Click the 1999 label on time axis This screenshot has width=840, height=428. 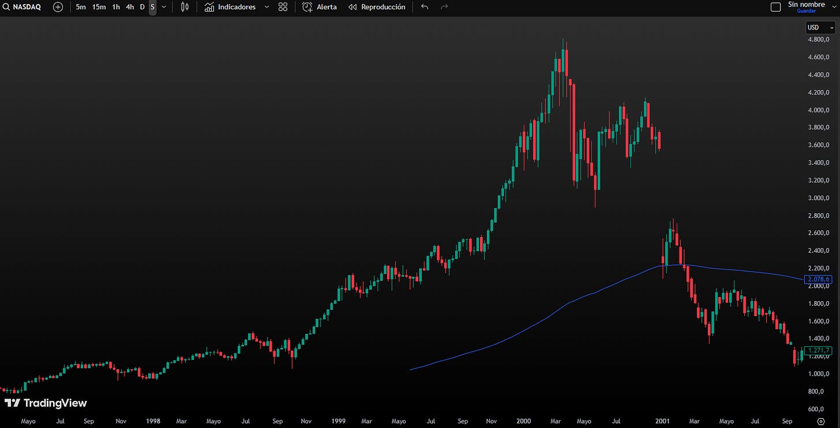click(x=339, y=422)
